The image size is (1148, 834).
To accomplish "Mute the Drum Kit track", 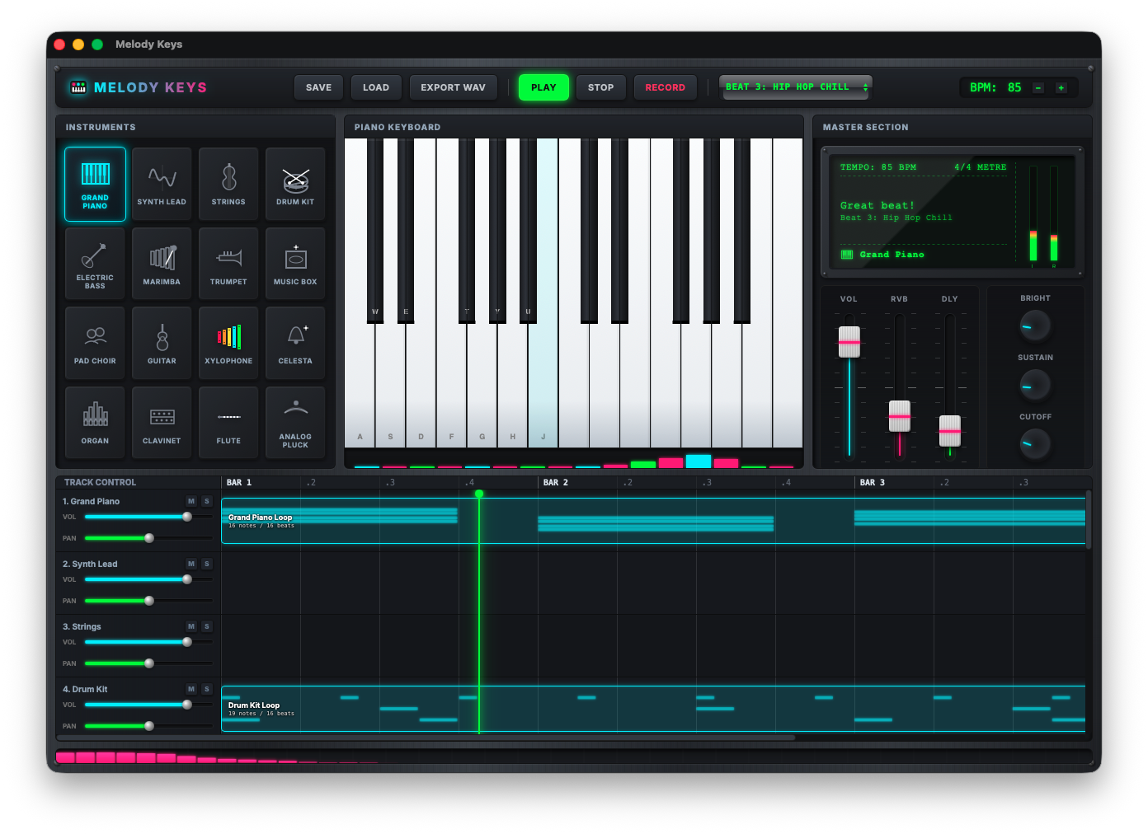I will 191,689.
